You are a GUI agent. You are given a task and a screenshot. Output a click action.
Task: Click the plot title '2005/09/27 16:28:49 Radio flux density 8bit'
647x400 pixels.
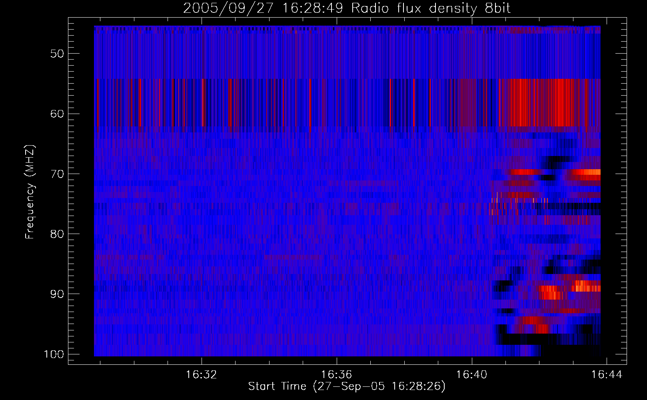pyautogui.click(x=347, y=8)
